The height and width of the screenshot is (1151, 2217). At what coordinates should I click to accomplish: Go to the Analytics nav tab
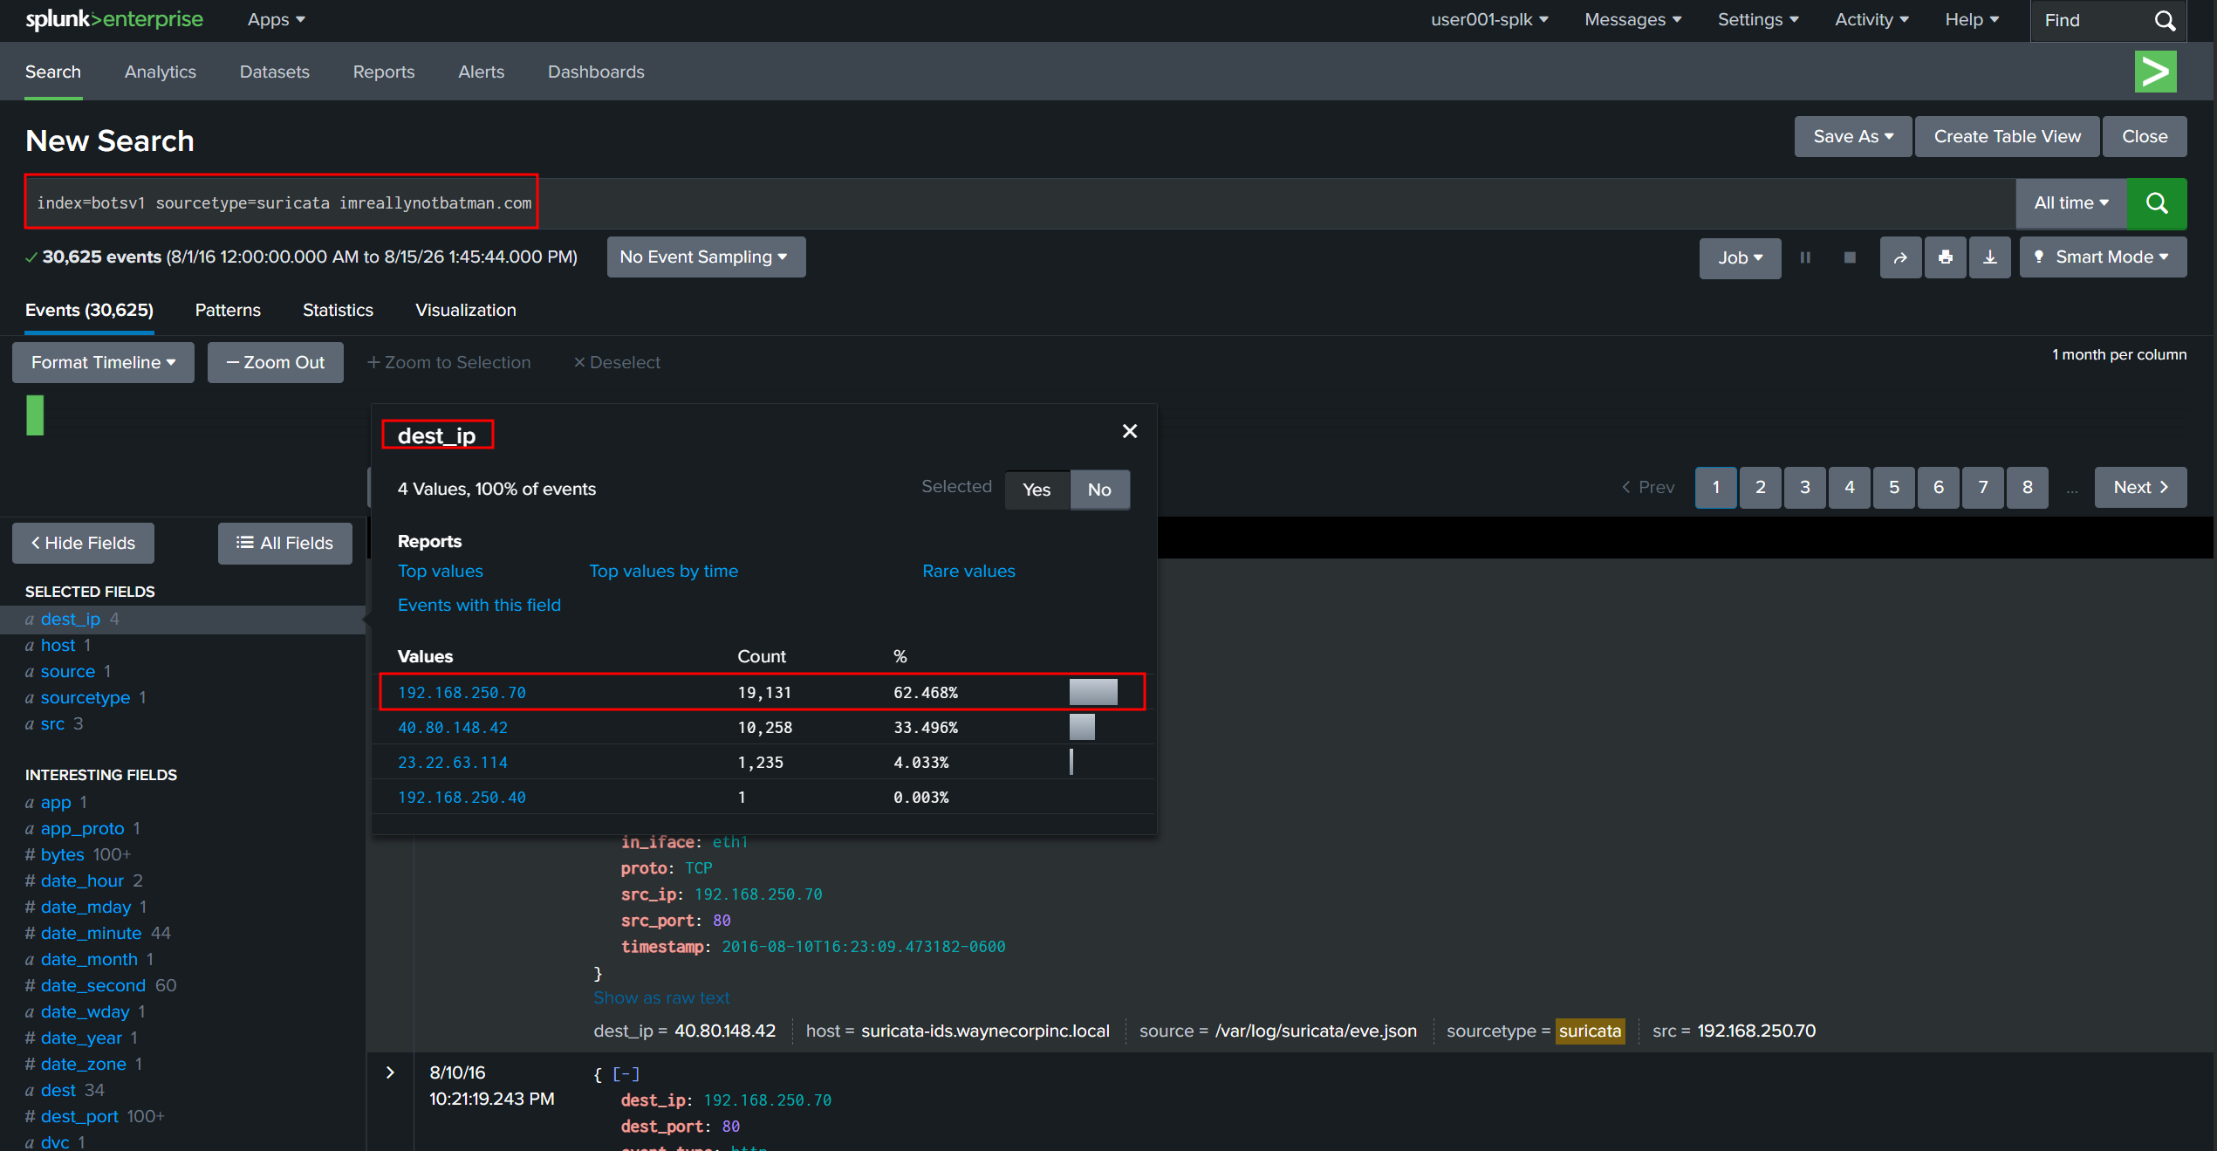tap(161, 72)
